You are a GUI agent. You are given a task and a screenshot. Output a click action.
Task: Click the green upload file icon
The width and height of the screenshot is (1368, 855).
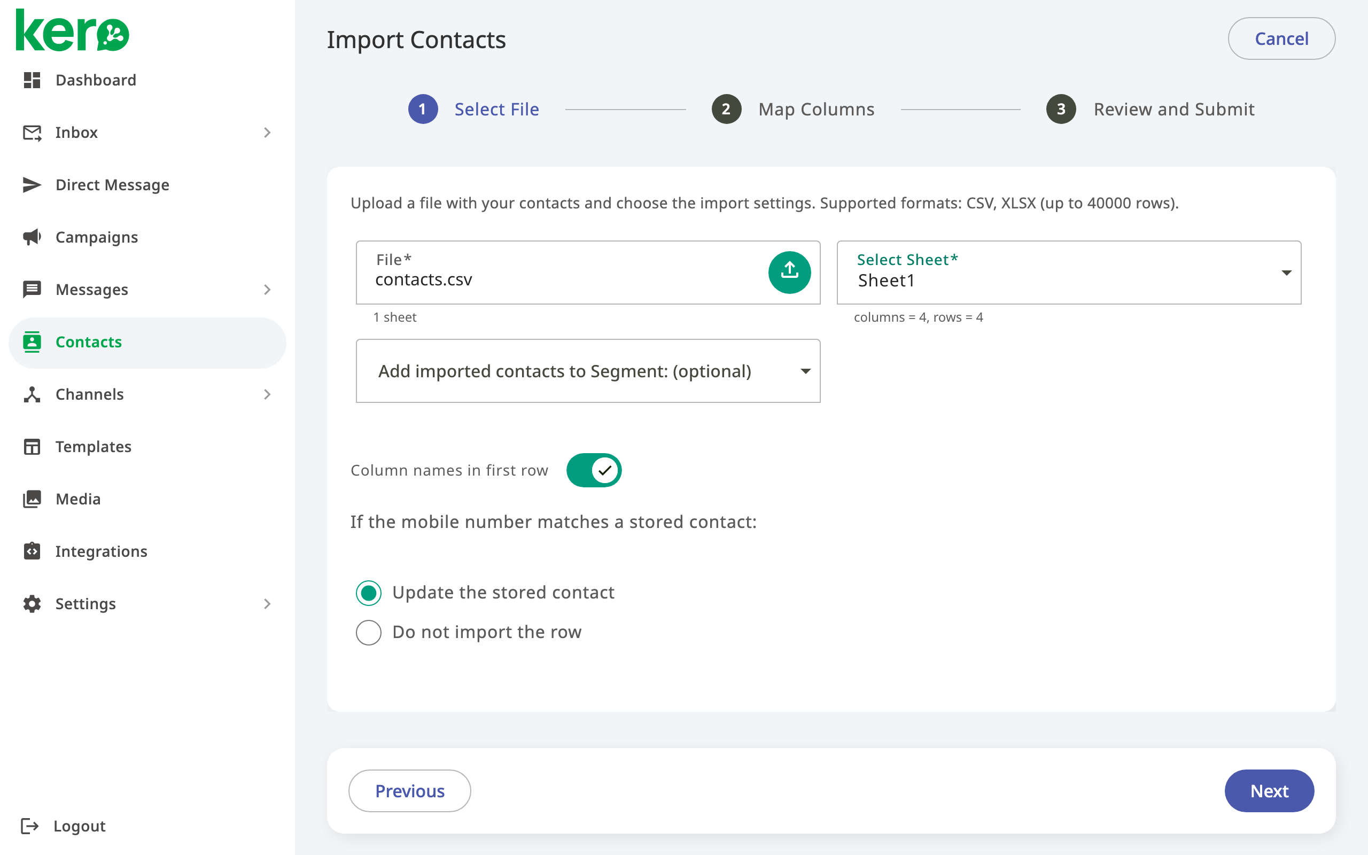(x=789, y=273)
